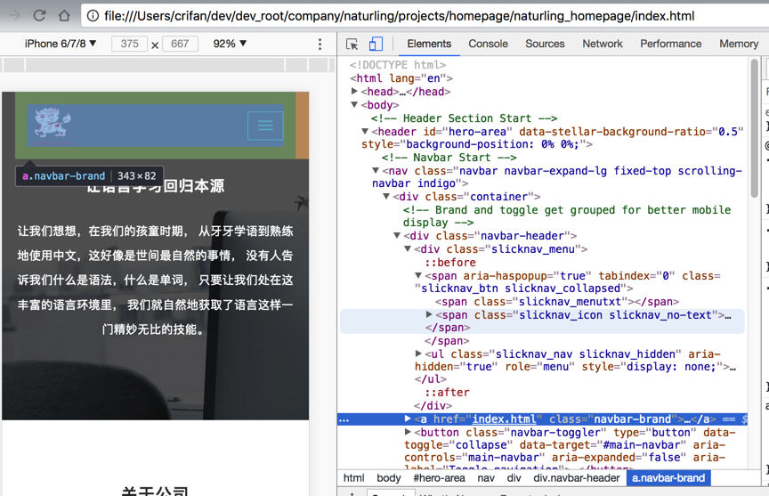The image size is (769, 496).
Task: Go to the browser home page icon
Action: (64, 16)
